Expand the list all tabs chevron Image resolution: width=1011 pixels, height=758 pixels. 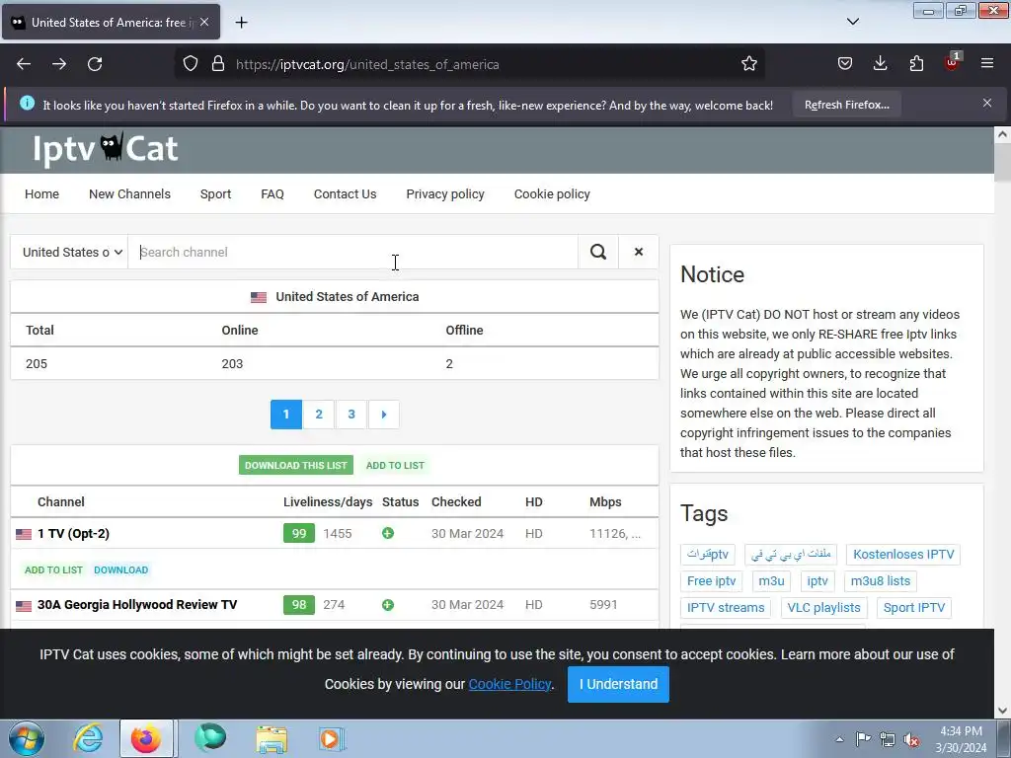tap(852, 22)
